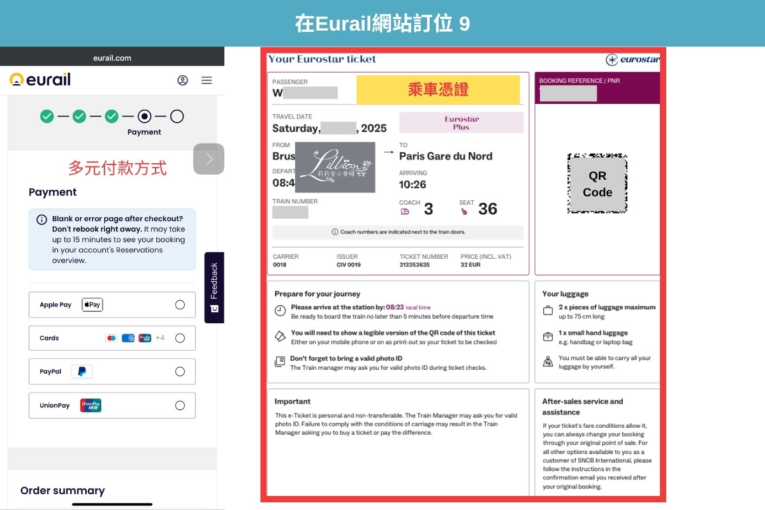Viewport: 765px width, 510px height.
Task: Click the 'Your luggage' heading
Action: coord(565,294)
